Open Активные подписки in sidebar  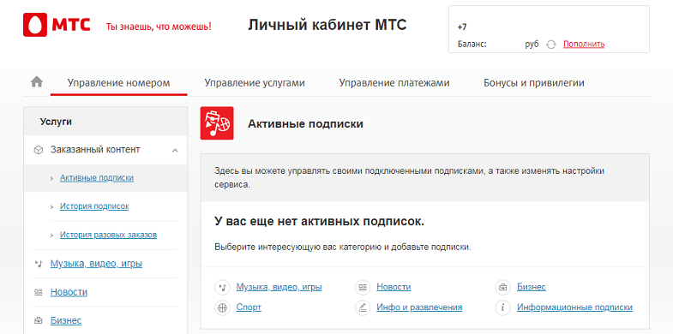[97, 178]
